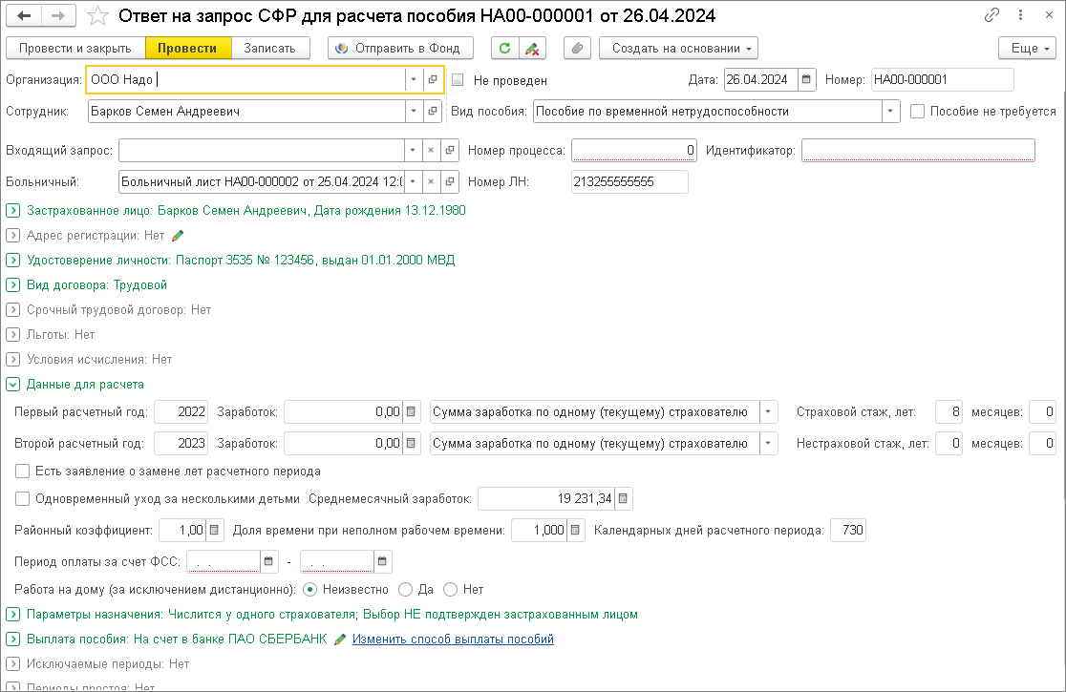Copy link to document via the chain icon
Screen dimensions: 1066x692
991,15
